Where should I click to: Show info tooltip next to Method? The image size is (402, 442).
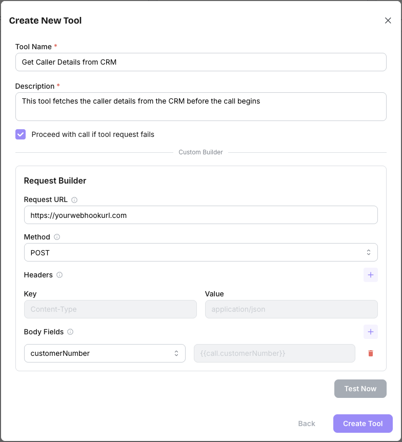click(x=57, y=237)
